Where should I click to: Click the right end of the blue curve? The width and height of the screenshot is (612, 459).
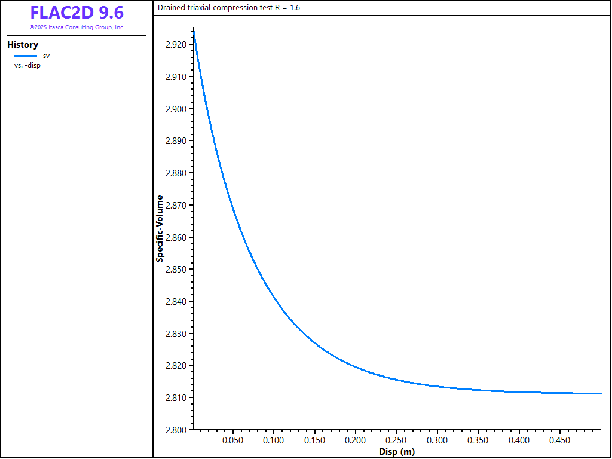click(x=601, y=393)
